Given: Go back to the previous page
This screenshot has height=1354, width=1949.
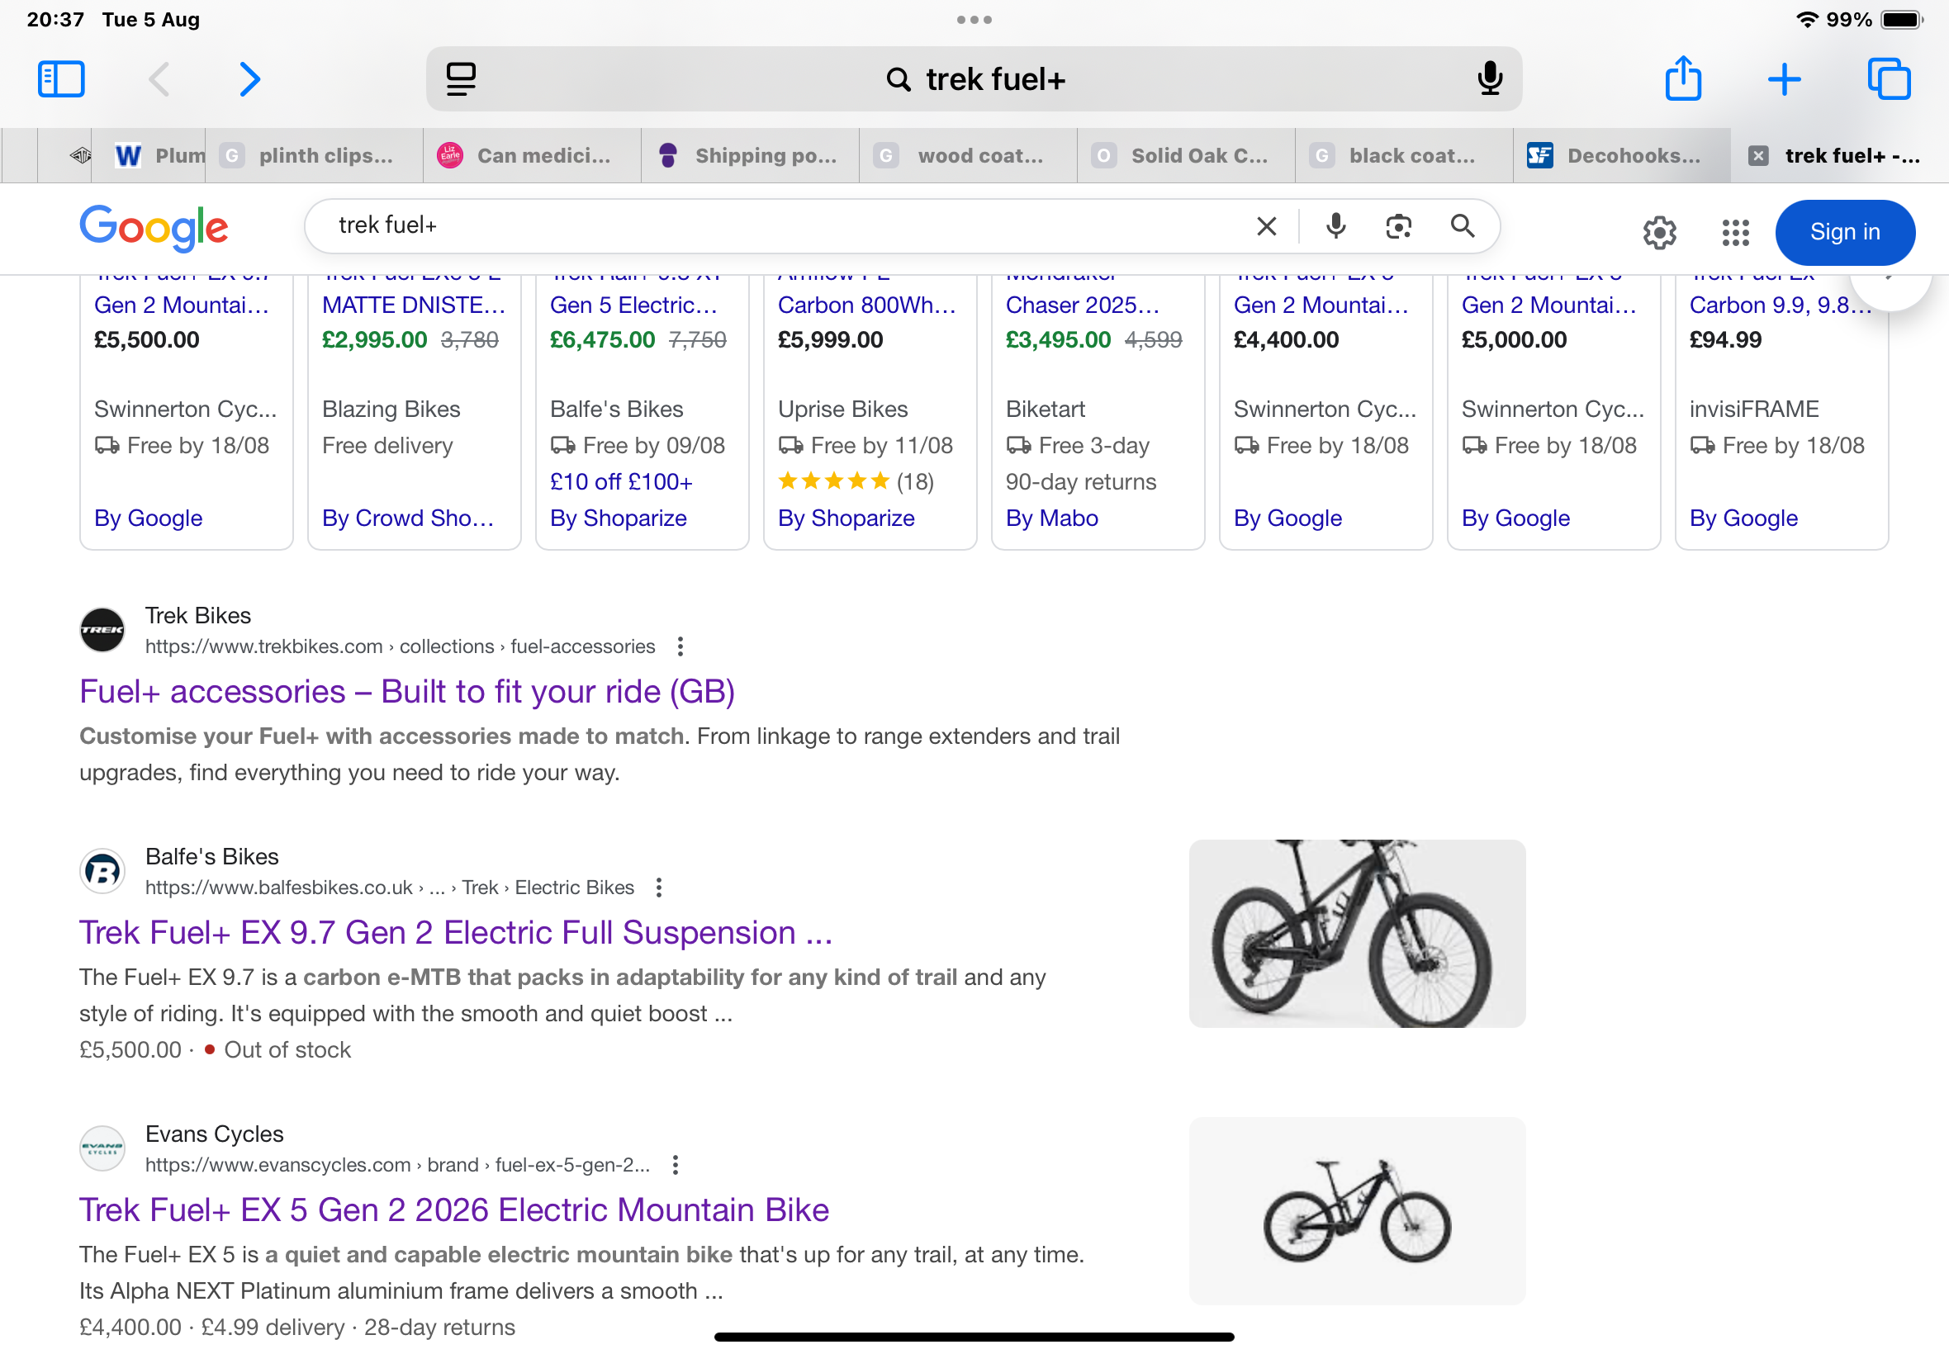Looking at the screenshot, I should (x=159, y=79).
